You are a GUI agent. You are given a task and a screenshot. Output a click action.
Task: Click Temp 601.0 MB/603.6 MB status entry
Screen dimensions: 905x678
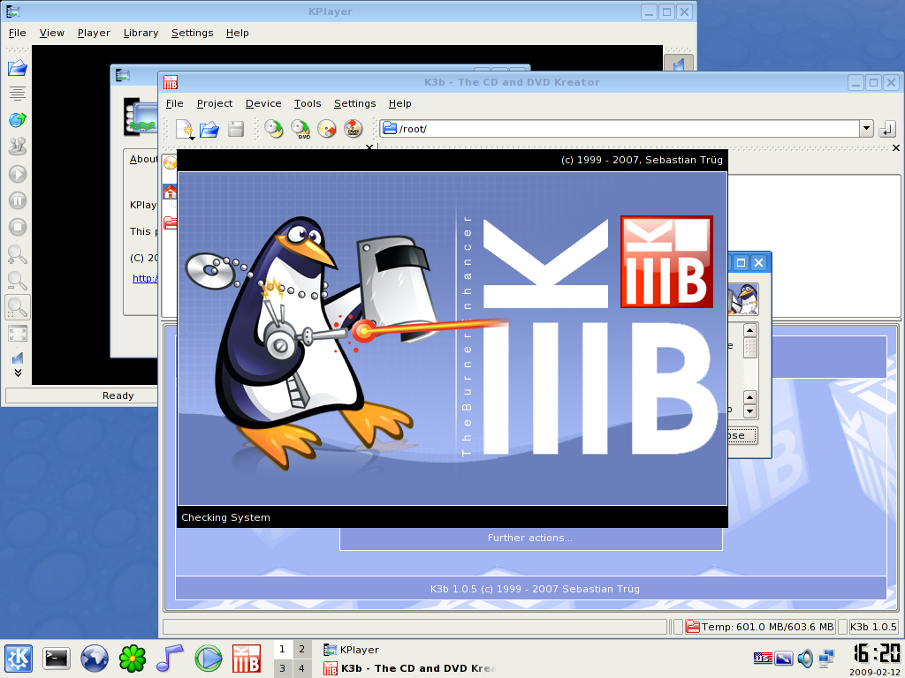pyautogui.click(x=759, y=627)
